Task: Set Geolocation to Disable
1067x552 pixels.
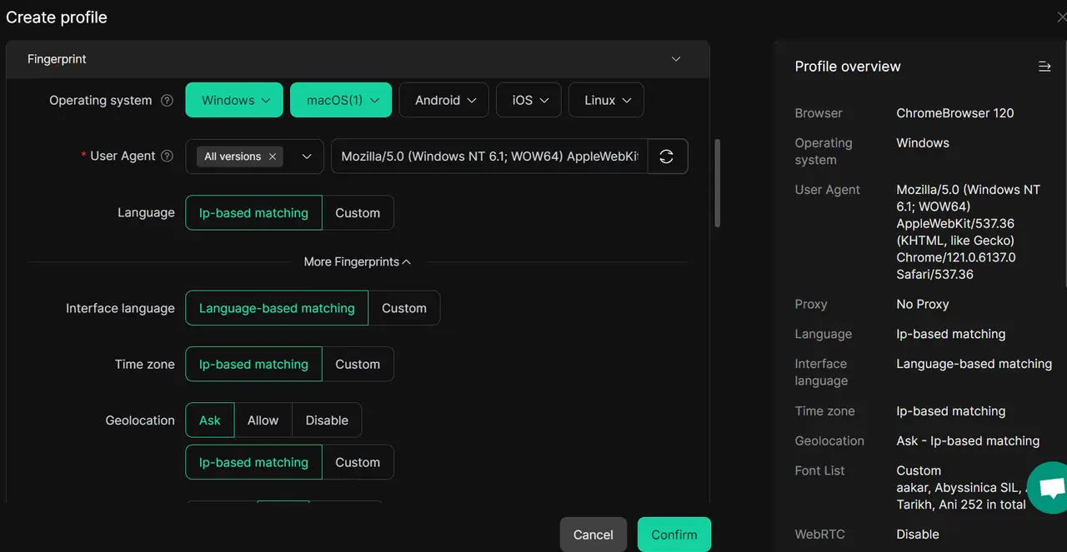Action: 327,420
